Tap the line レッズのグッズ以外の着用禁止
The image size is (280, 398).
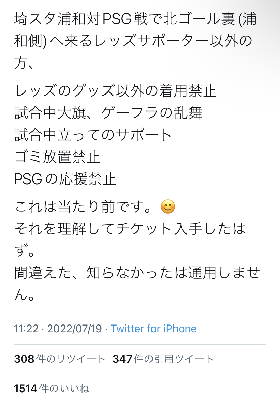pos(115,91)
